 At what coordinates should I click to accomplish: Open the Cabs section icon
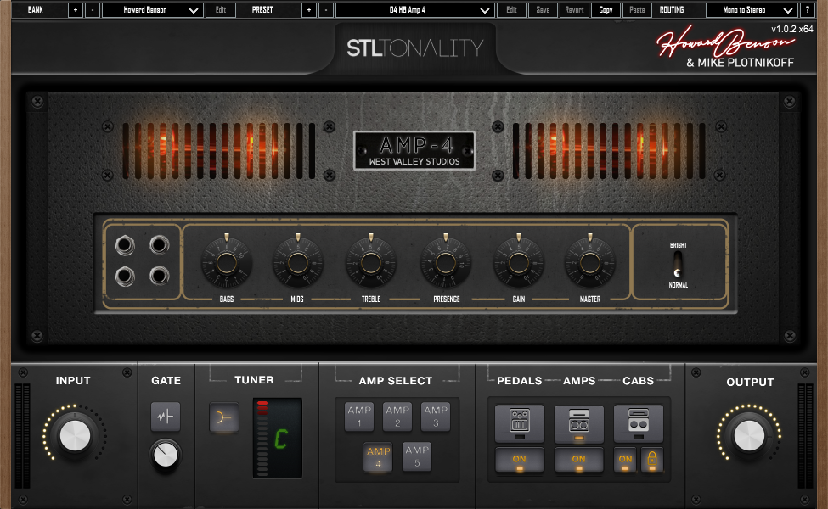(638, 423)
